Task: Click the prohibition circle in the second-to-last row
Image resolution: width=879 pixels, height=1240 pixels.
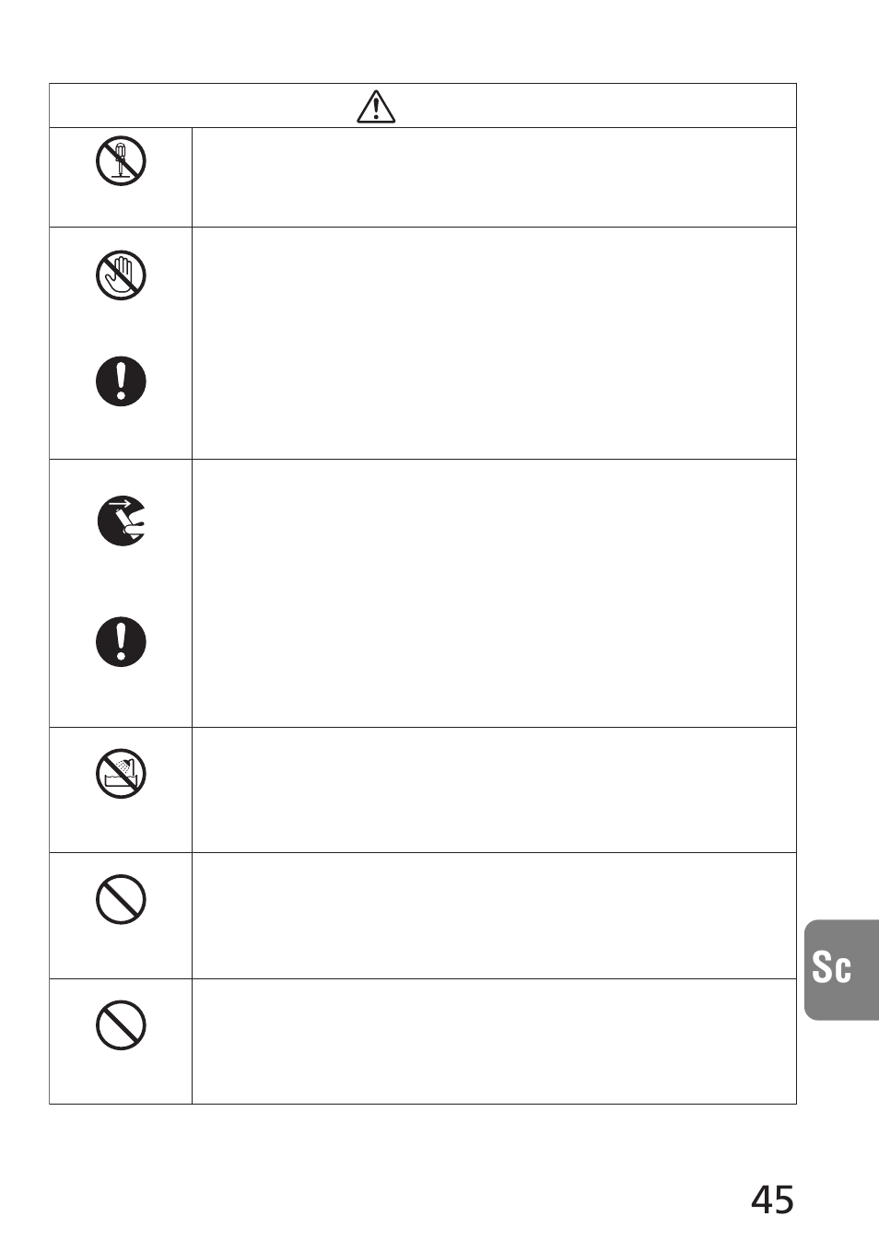Action: (x=121, y=899)
